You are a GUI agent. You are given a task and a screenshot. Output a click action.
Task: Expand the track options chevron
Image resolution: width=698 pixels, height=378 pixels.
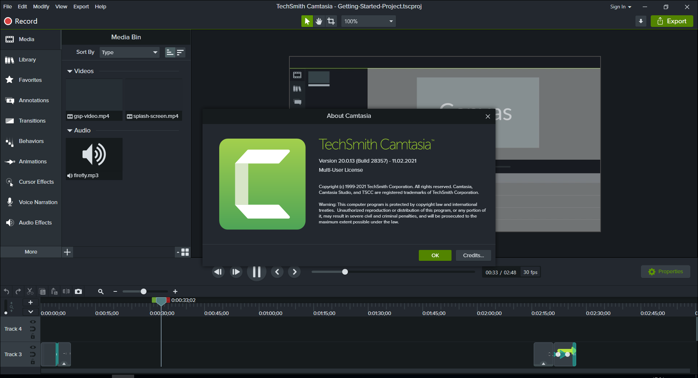(31, 312)
